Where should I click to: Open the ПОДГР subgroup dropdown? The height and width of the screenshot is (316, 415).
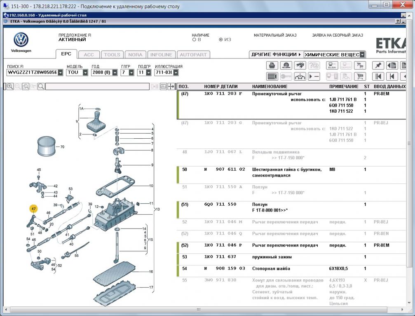(x=148, y=72)
